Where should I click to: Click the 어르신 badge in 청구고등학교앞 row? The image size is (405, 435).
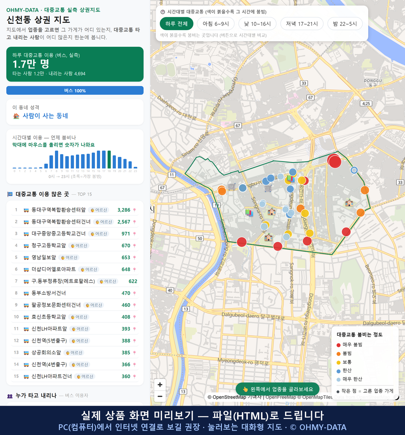tap(79, 246)
